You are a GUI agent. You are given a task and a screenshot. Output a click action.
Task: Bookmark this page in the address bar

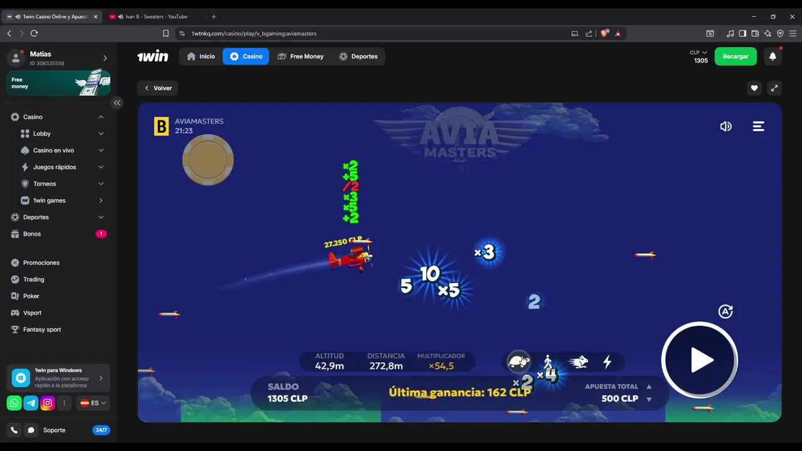[165, 33]
